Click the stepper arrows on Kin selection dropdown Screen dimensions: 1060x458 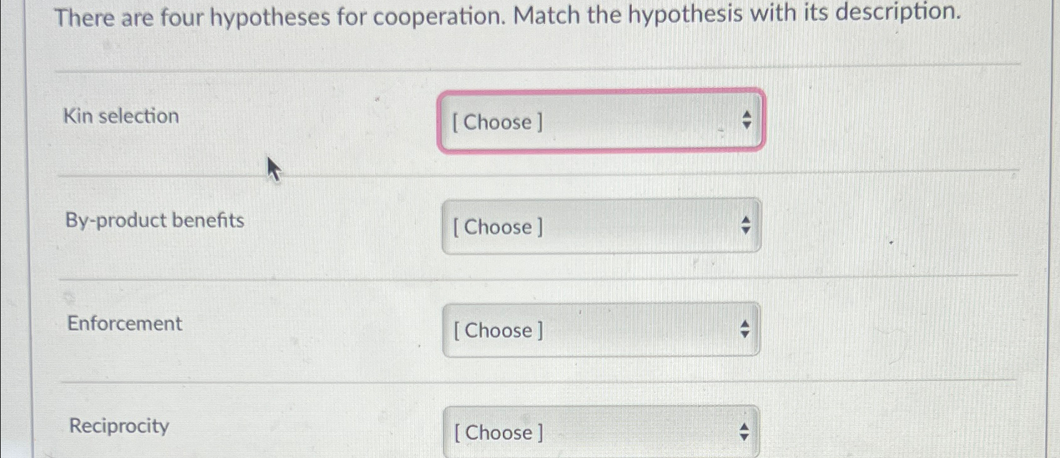pos(746,121)
